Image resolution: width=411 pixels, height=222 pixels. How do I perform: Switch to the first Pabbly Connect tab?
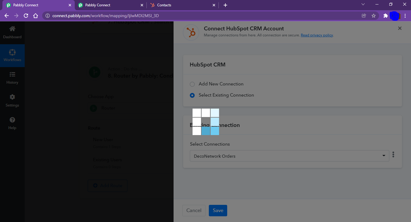pyautogui.click(x=38, y=5)
